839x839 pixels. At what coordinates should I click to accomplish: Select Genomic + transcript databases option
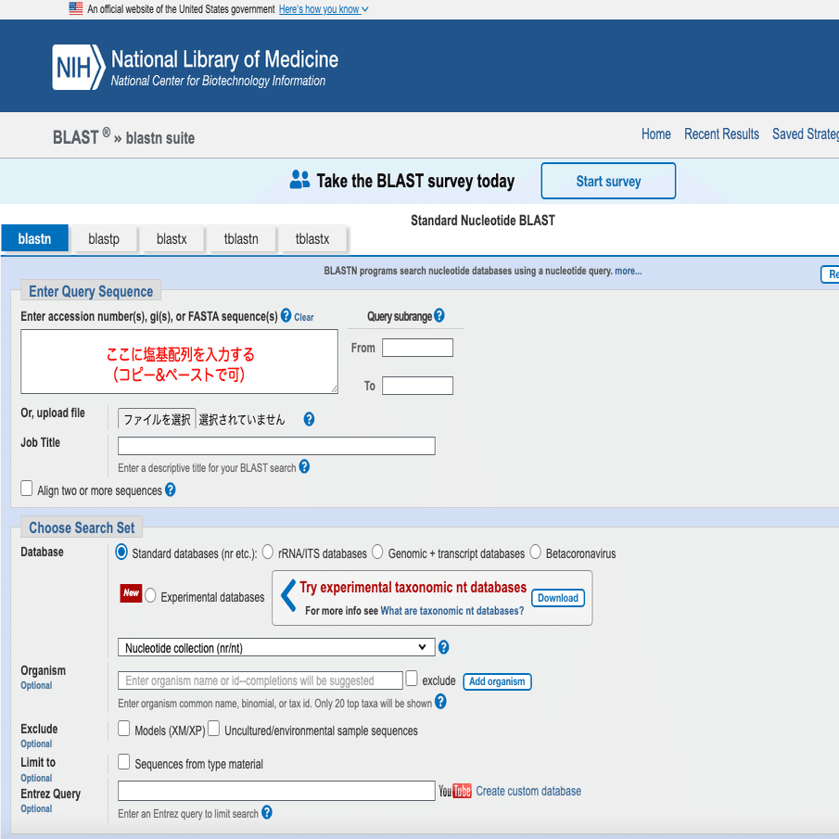pyautogui.click(x=377, y=552)
